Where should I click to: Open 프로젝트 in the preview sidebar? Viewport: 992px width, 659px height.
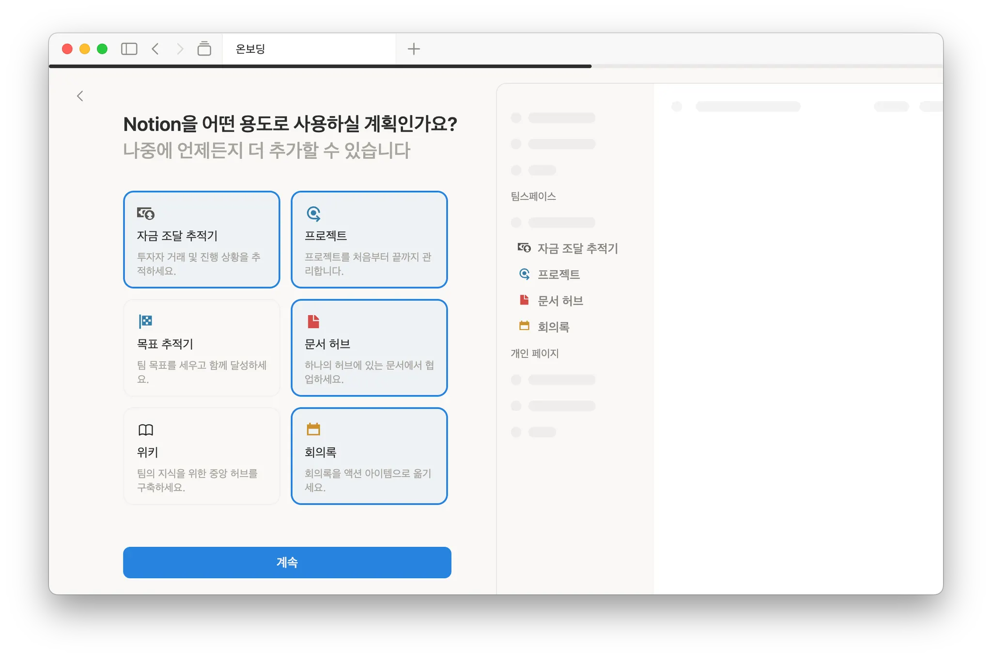pyautogui.click(x=558, y=275)
